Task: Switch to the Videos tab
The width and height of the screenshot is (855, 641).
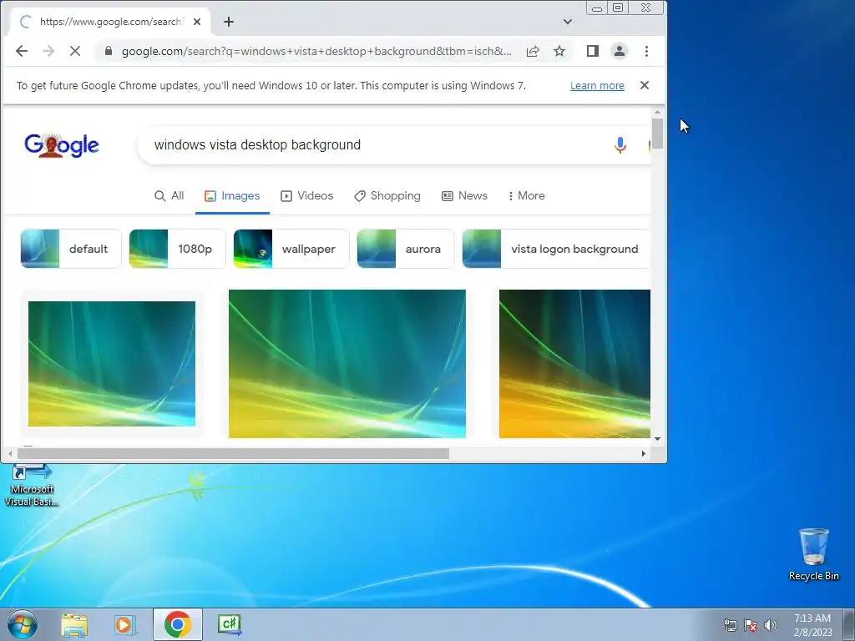Action: (307, 195)
